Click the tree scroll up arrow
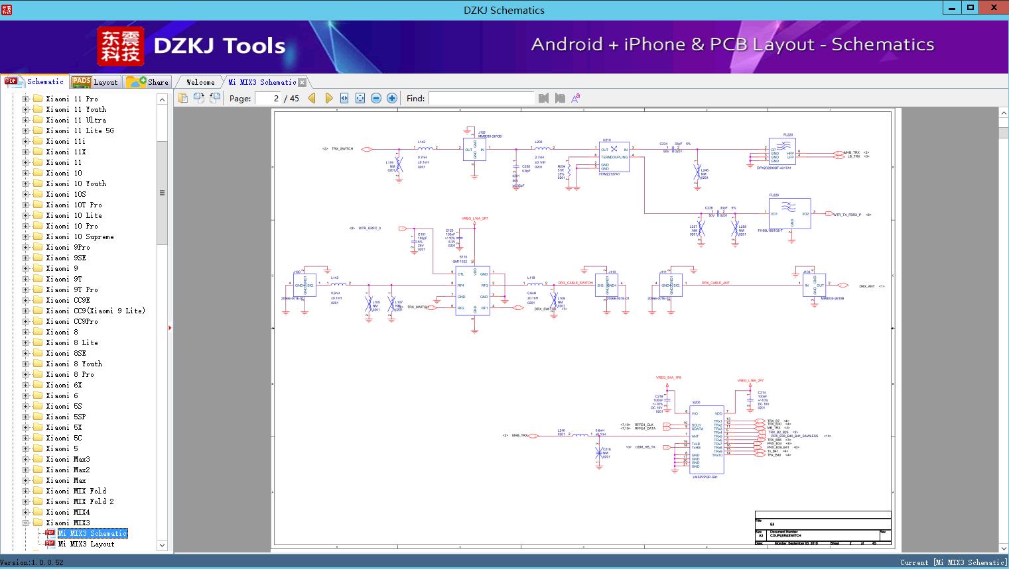 coord(162,99)
